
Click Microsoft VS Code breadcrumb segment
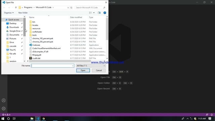tap(43, 7)
